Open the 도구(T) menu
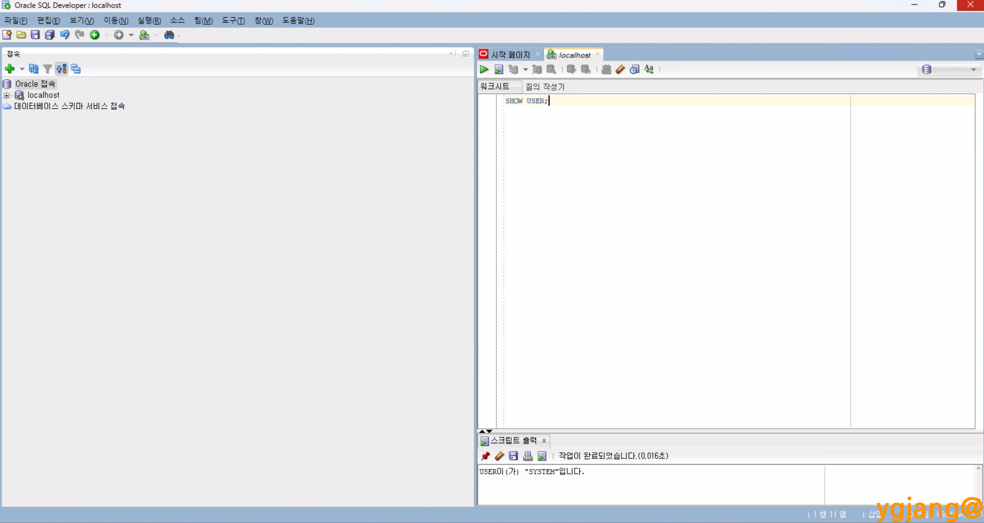This screenshot has width=984, height=523. (x=233, y=21)
